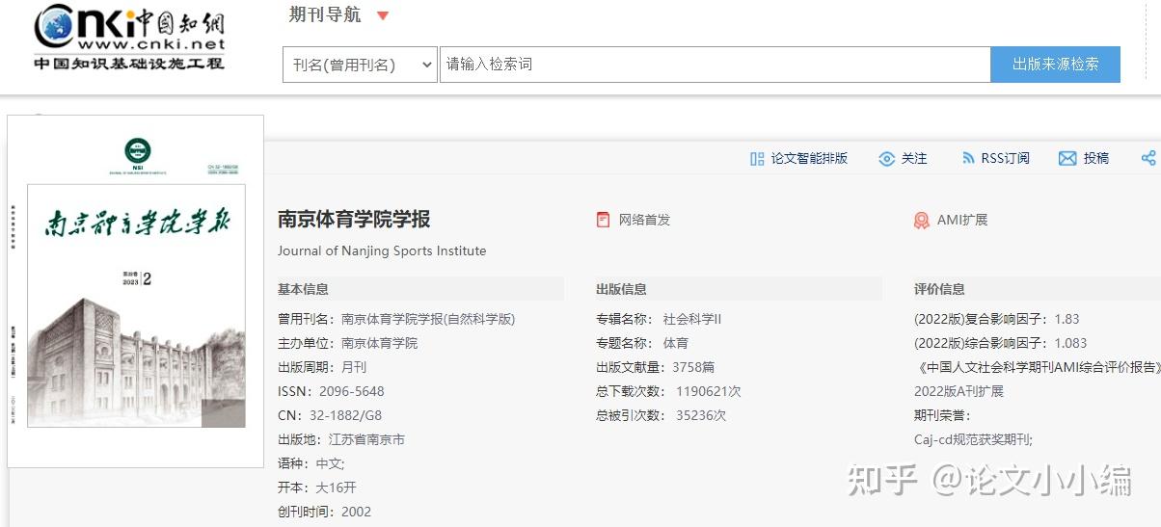Click the 投稿 envelope icon
The image size is (1161, 527).
tap(1067, 159)
